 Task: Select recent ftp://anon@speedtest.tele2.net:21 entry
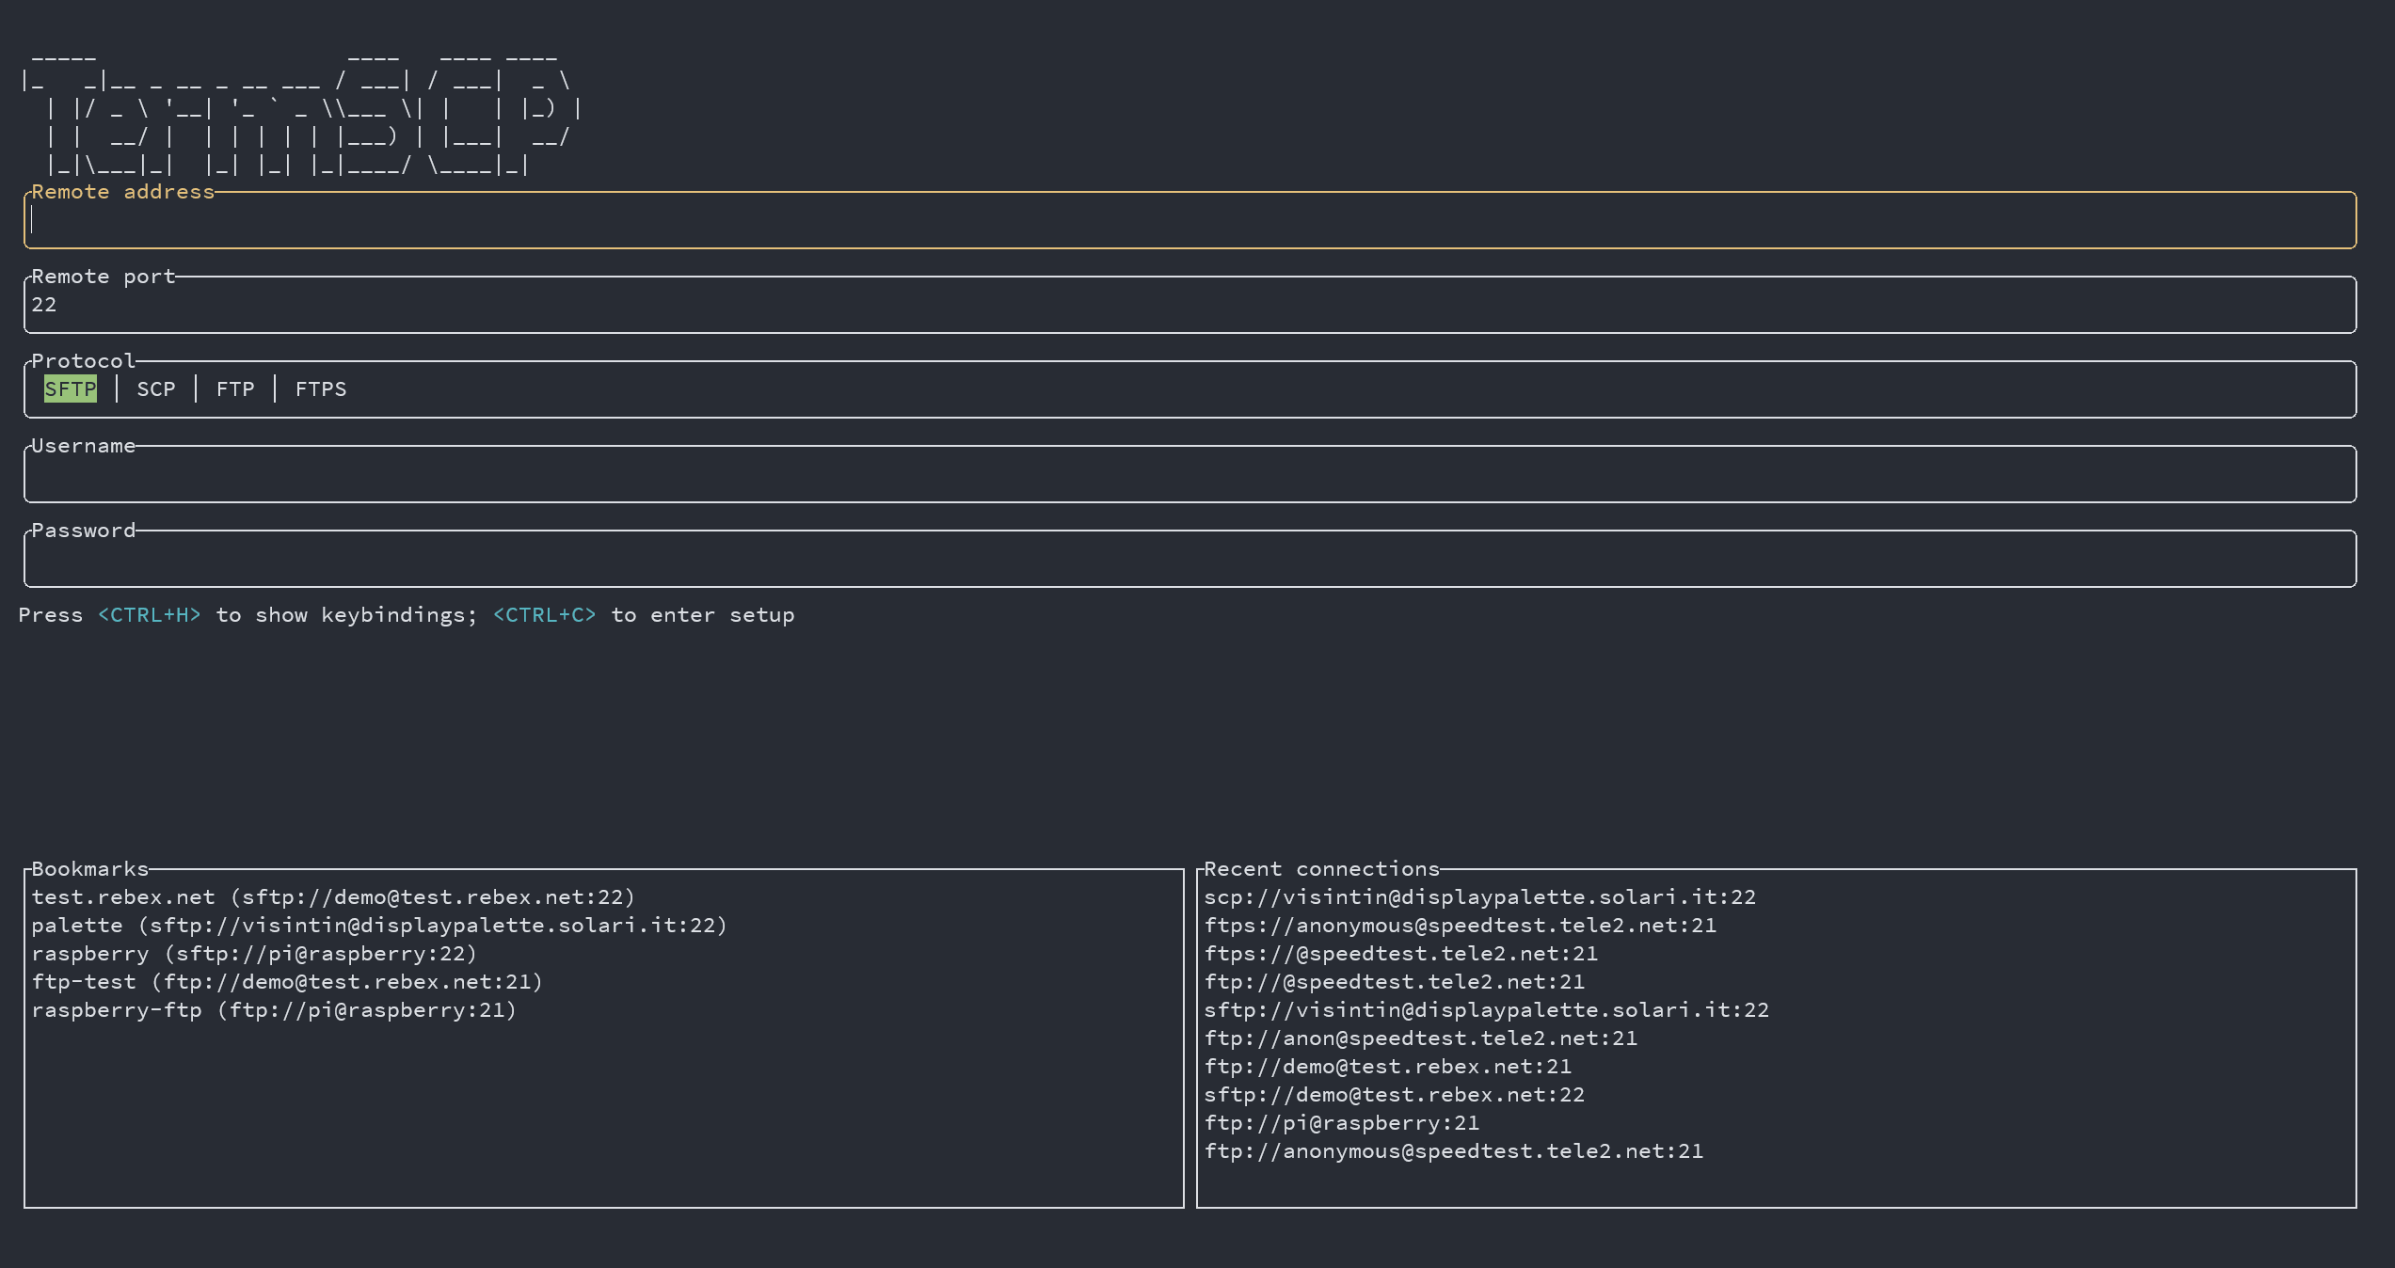point(1420,1038)
